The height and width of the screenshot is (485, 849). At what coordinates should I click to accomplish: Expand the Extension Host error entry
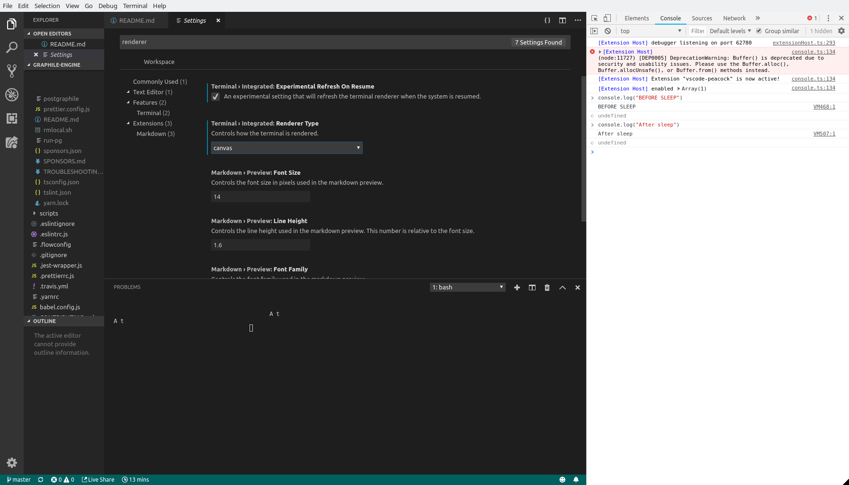click(x=600, y=52)
